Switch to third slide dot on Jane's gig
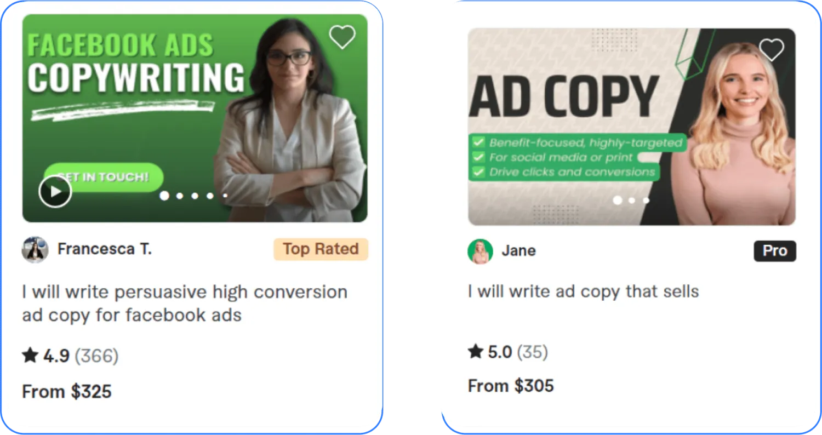The height and width of the screenshot is (435, 822). 646,201
